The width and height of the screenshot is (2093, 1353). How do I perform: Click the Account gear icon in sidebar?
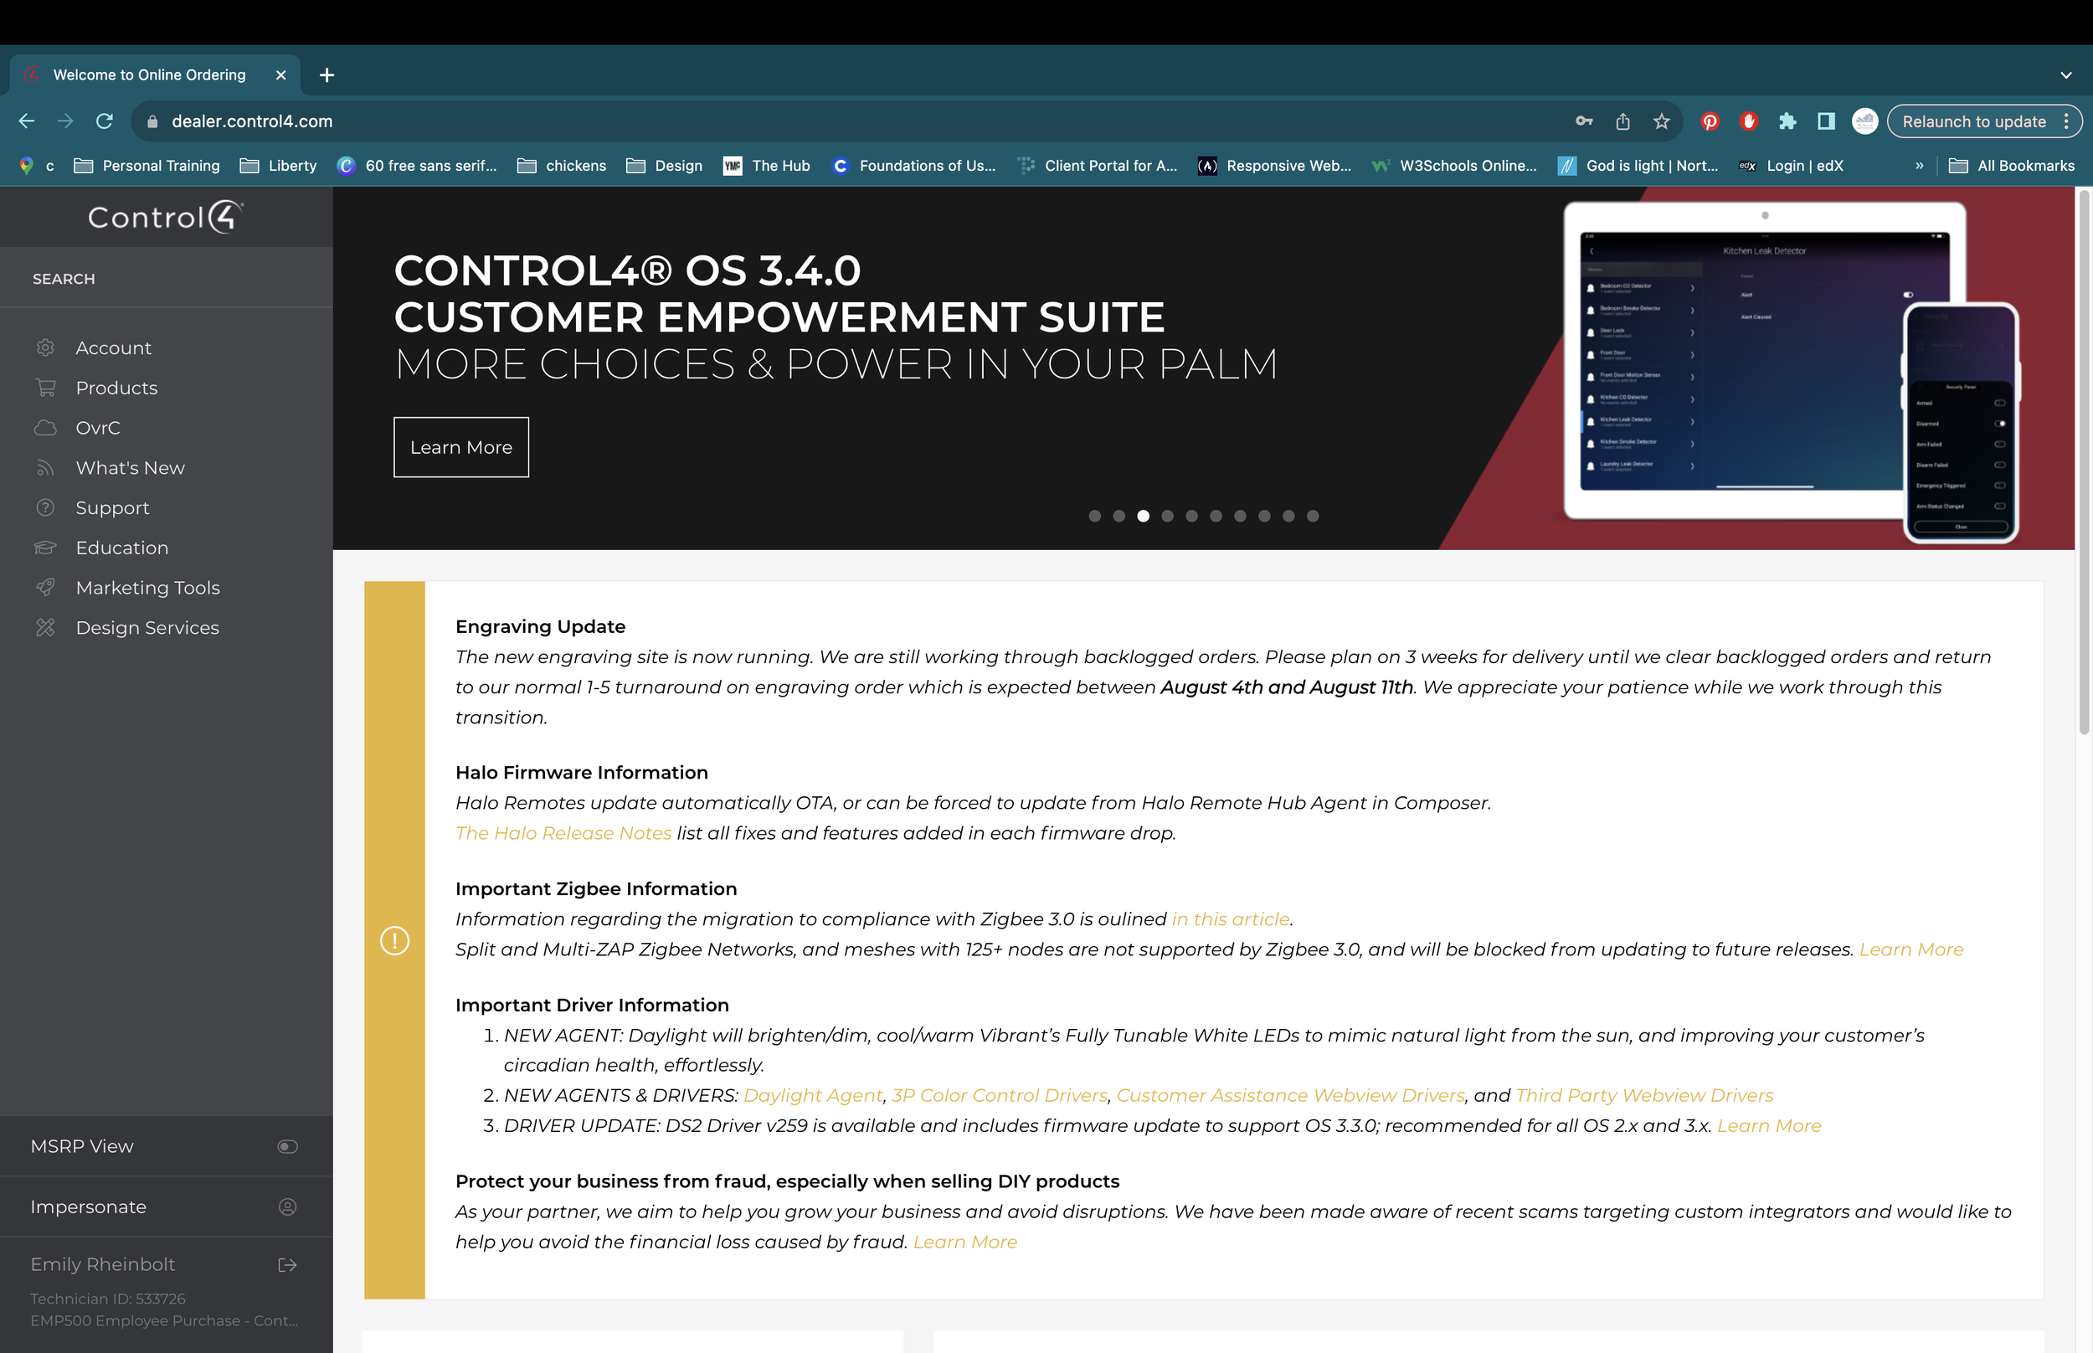(46, 348)
